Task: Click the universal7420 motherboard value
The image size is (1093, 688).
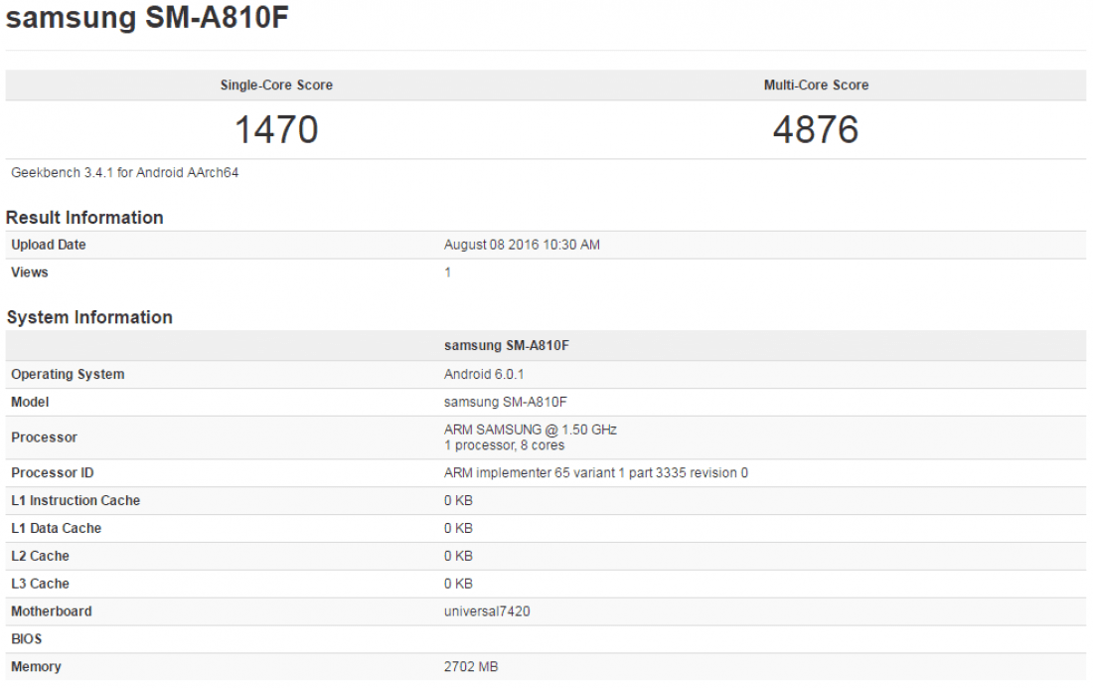Action: pyautogui.click(x=487, y=611)
